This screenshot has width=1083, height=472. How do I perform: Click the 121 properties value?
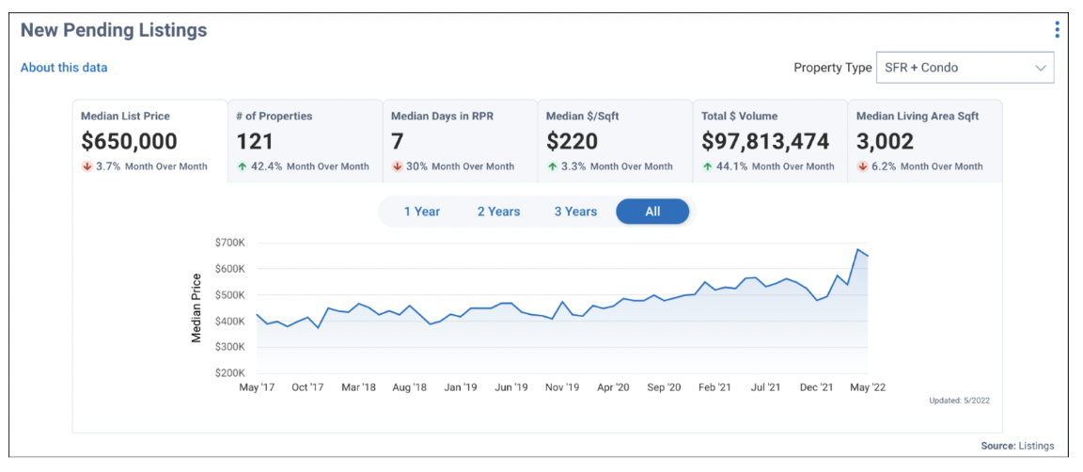coord(255,142)
